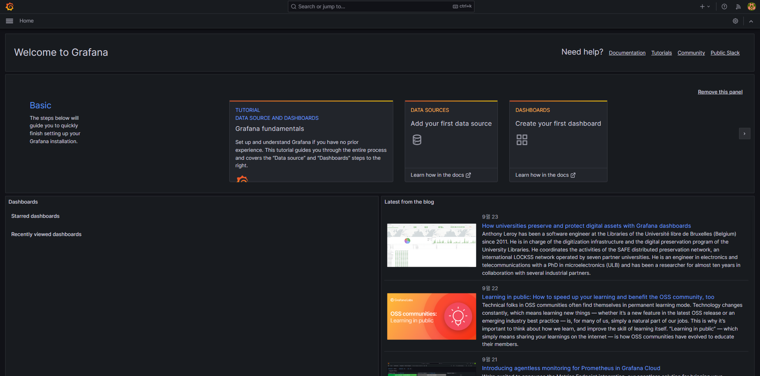
Task: Open the Grafana fundamentals tutorial card
Action: [311, 142]
